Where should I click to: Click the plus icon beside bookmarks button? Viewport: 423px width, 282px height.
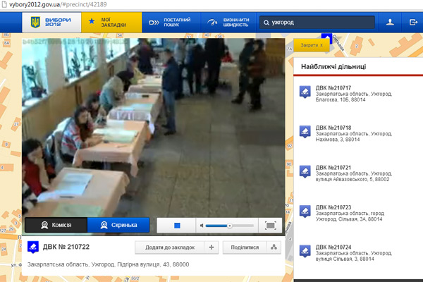tap(211, 247)
